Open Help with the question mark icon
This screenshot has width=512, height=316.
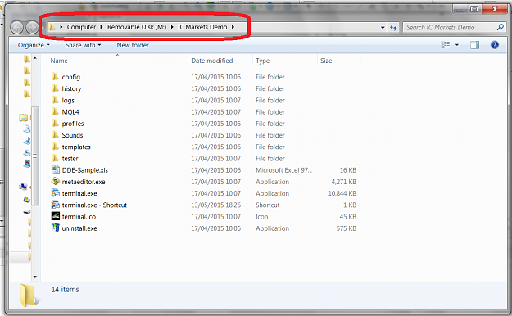point(494,45)
